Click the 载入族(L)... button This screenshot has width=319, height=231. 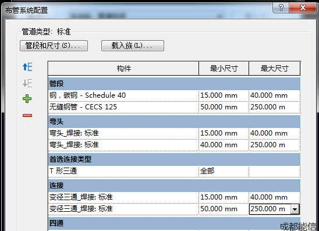point(133,45)
